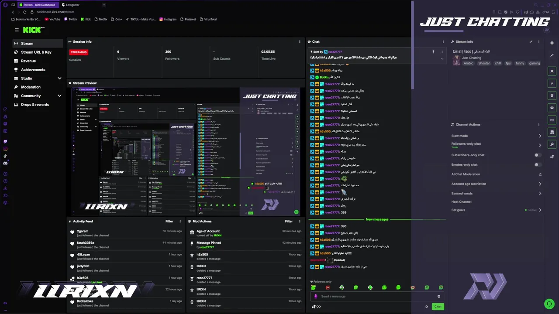559x314 pixels.
Task: Open Mod Actions three-dot menu
Action: pos(300,222)
